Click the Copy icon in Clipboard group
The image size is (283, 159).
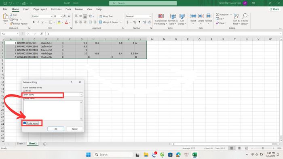[11, 19]
